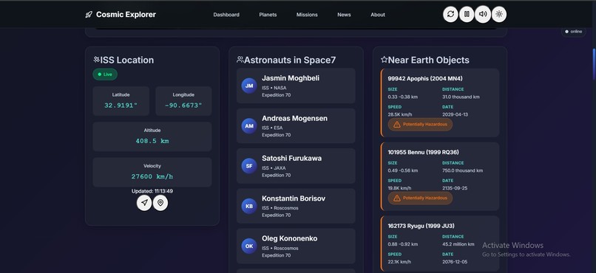The image size is (596, 273).
Task: Click the ISS Location heading
Action: click(x=127, y=60)
